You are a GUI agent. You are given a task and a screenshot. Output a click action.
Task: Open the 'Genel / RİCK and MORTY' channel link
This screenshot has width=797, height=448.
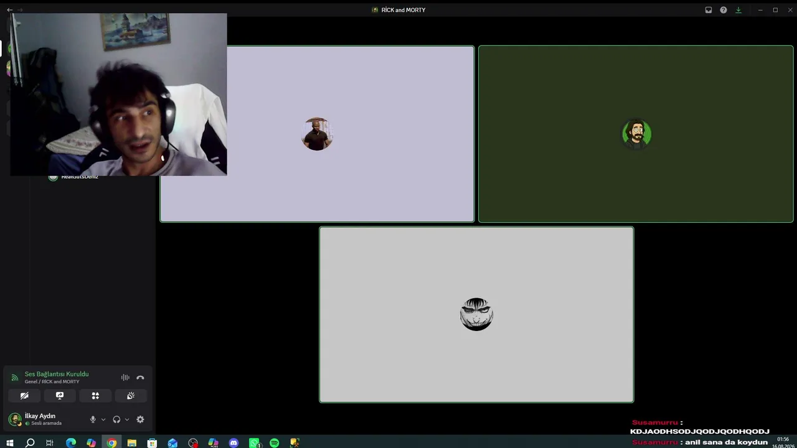pyautogui.click(x=52, y=381)
